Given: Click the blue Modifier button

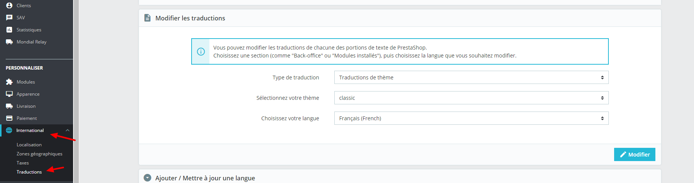Looking at the screenshot, I should coord(635,154).
